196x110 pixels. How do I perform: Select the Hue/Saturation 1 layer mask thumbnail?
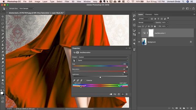click(x=151, y=33)
